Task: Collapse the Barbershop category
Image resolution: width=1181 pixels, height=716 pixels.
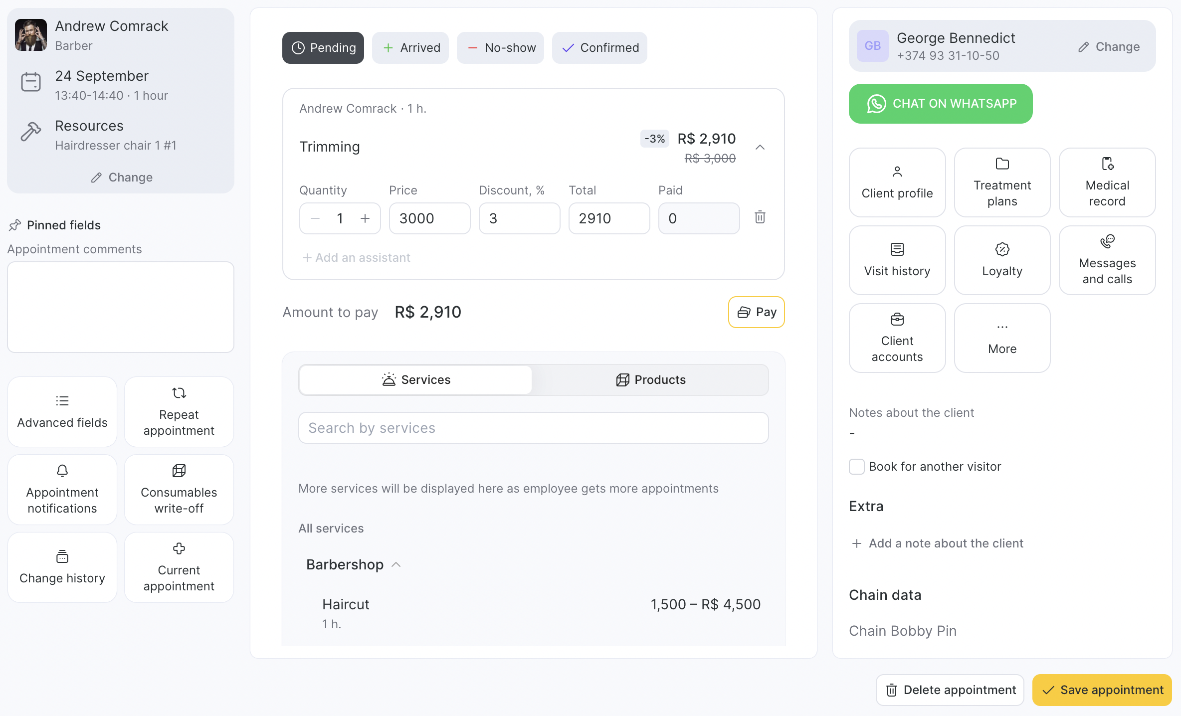Action: (x=396, y=564)
